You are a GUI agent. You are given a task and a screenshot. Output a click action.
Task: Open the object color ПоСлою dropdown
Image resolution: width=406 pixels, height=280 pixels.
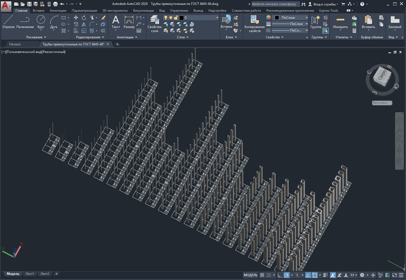click(x=291, y=18)
